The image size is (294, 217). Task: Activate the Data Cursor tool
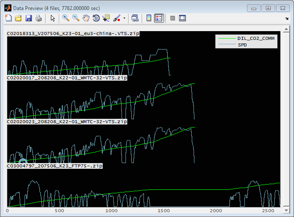pyautogui.click(x=106, y=18)
